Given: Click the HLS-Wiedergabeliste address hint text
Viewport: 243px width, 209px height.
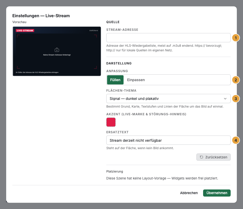Looking at the screenshot, I should click(x=164, y=48).
